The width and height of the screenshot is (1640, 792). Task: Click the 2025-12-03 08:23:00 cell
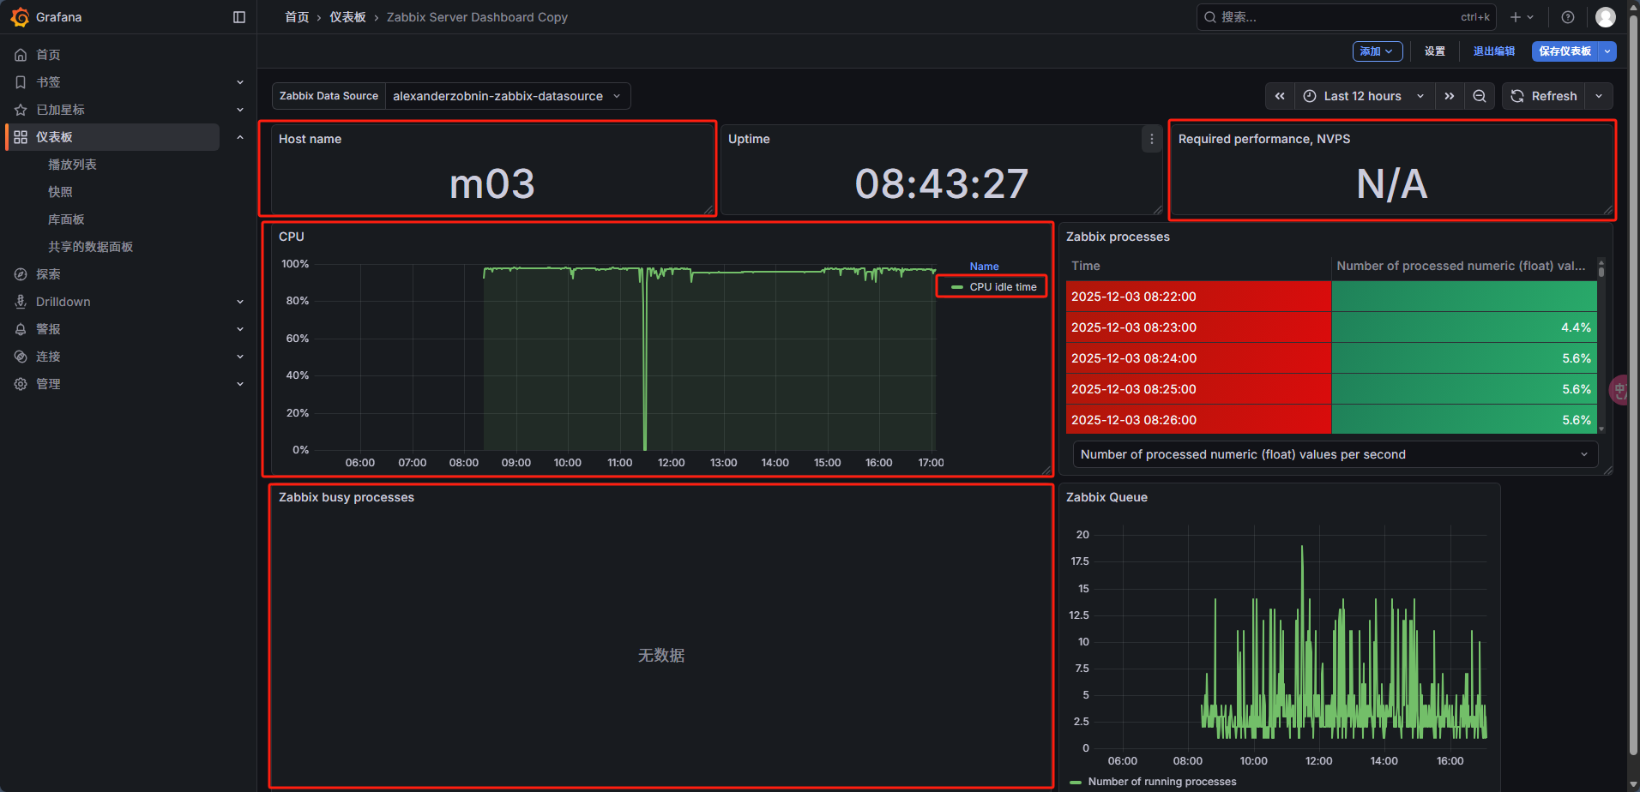click(1198, 327)
